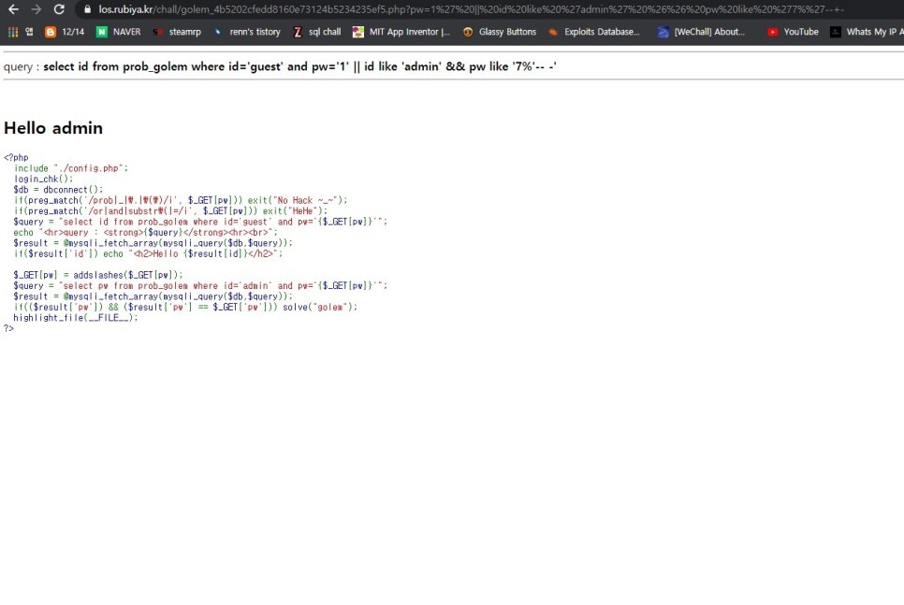Viewport: 904px width, 605px height.
Task: Click the highlight_file(__FILE__) line
Action: coord(76,318)
